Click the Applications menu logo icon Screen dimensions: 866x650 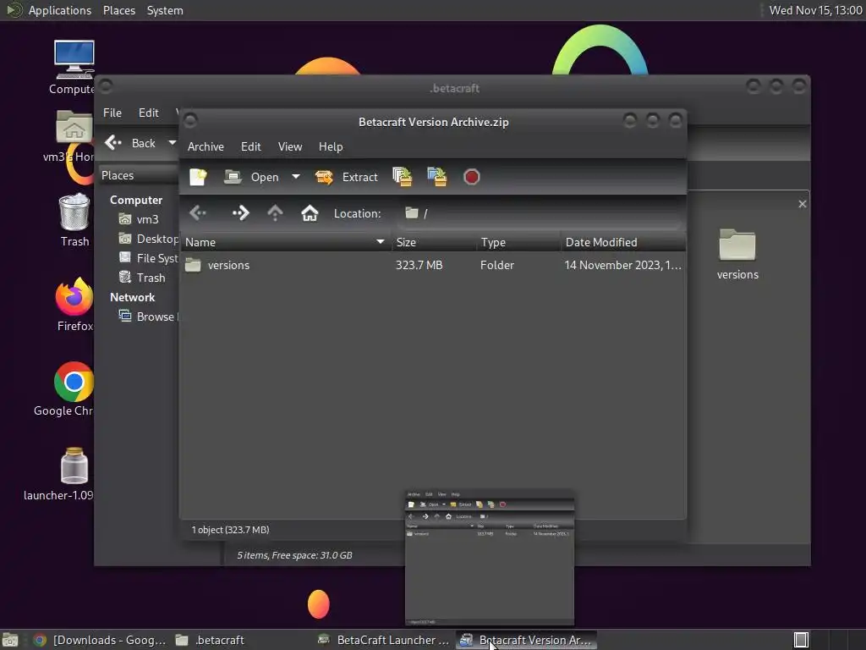[x=14, y=10]
